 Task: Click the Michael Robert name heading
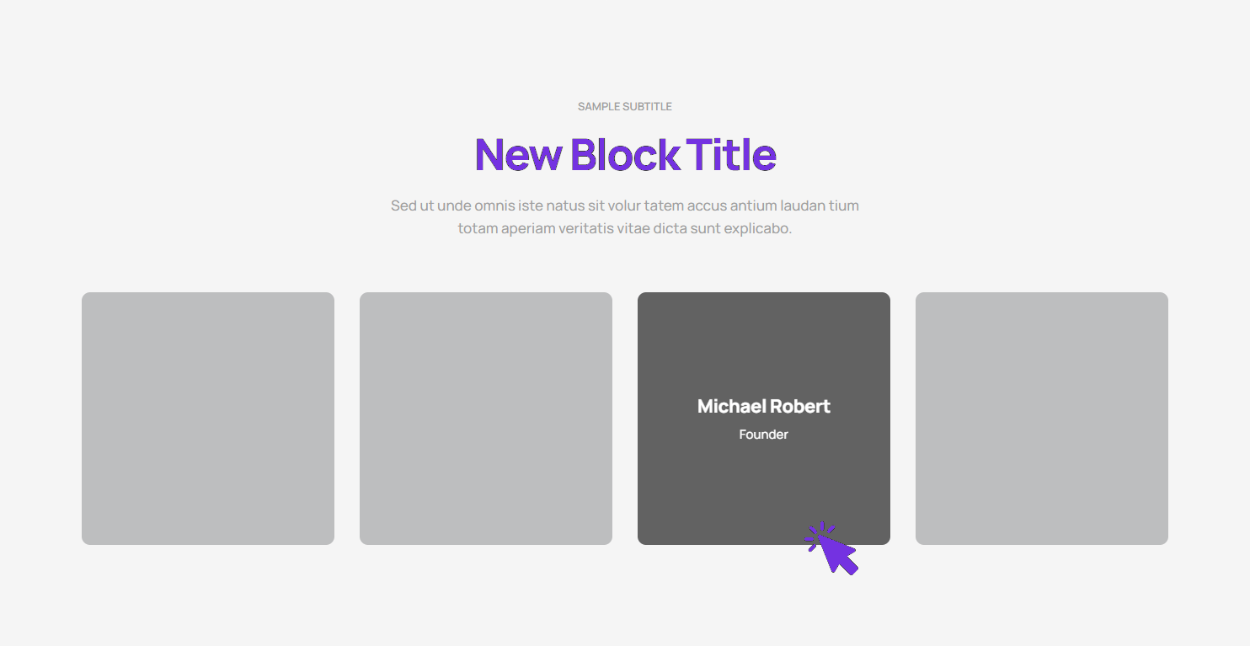(x=764, y=407)
